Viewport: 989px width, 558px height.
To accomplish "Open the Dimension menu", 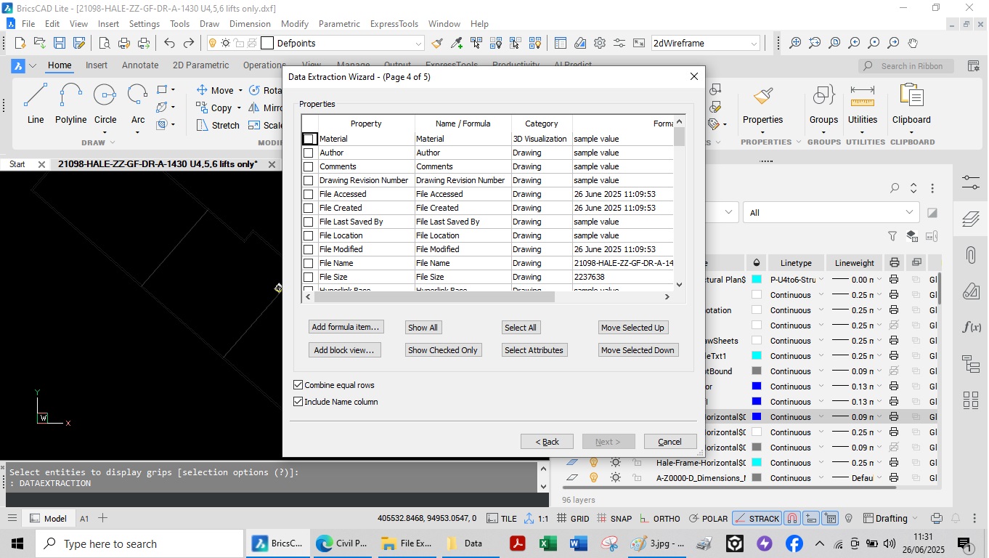I will pos(250,24).
